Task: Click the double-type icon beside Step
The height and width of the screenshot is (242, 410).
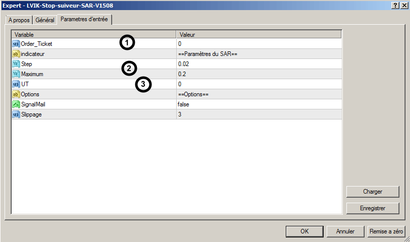Action: (x=16, y=64)
